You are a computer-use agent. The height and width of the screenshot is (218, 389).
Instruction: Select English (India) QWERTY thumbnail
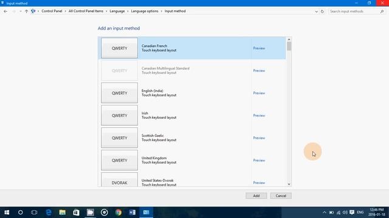[x=119, y=93]
